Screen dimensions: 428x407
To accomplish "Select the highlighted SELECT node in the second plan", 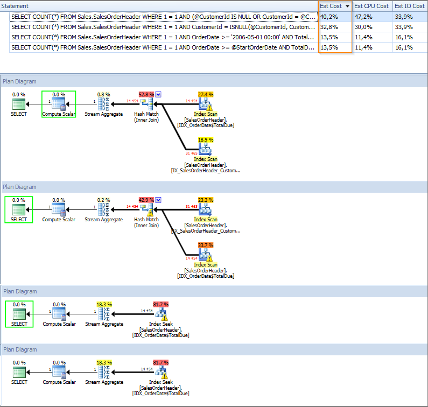I will tap(19, 209).
